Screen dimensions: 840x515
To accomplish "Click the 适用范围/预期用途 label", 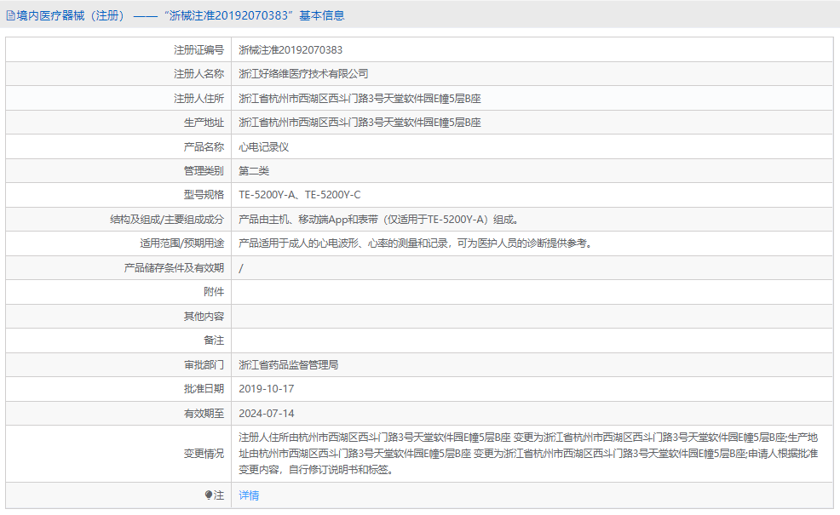I will pos(182,243).
